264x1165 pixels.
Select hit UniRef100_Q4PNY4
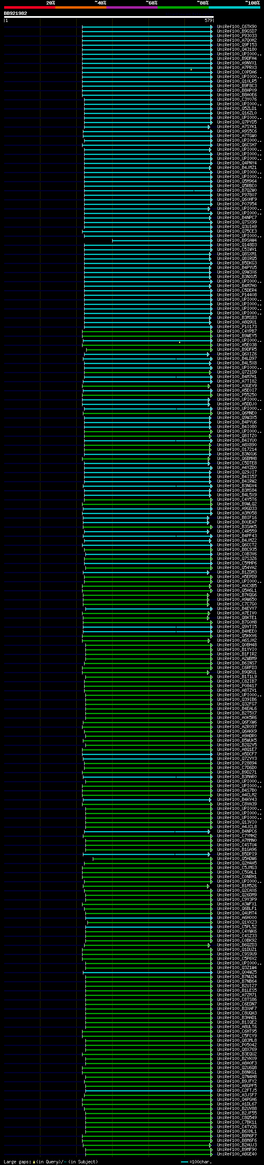coord(236,163)
